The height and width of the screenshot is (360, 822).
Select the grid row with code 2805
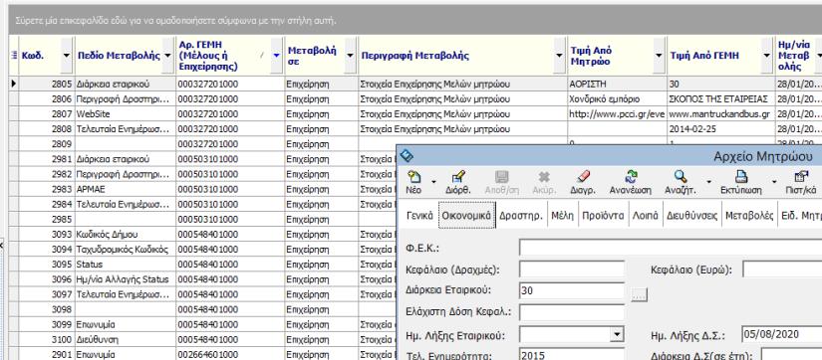(415, 84)
